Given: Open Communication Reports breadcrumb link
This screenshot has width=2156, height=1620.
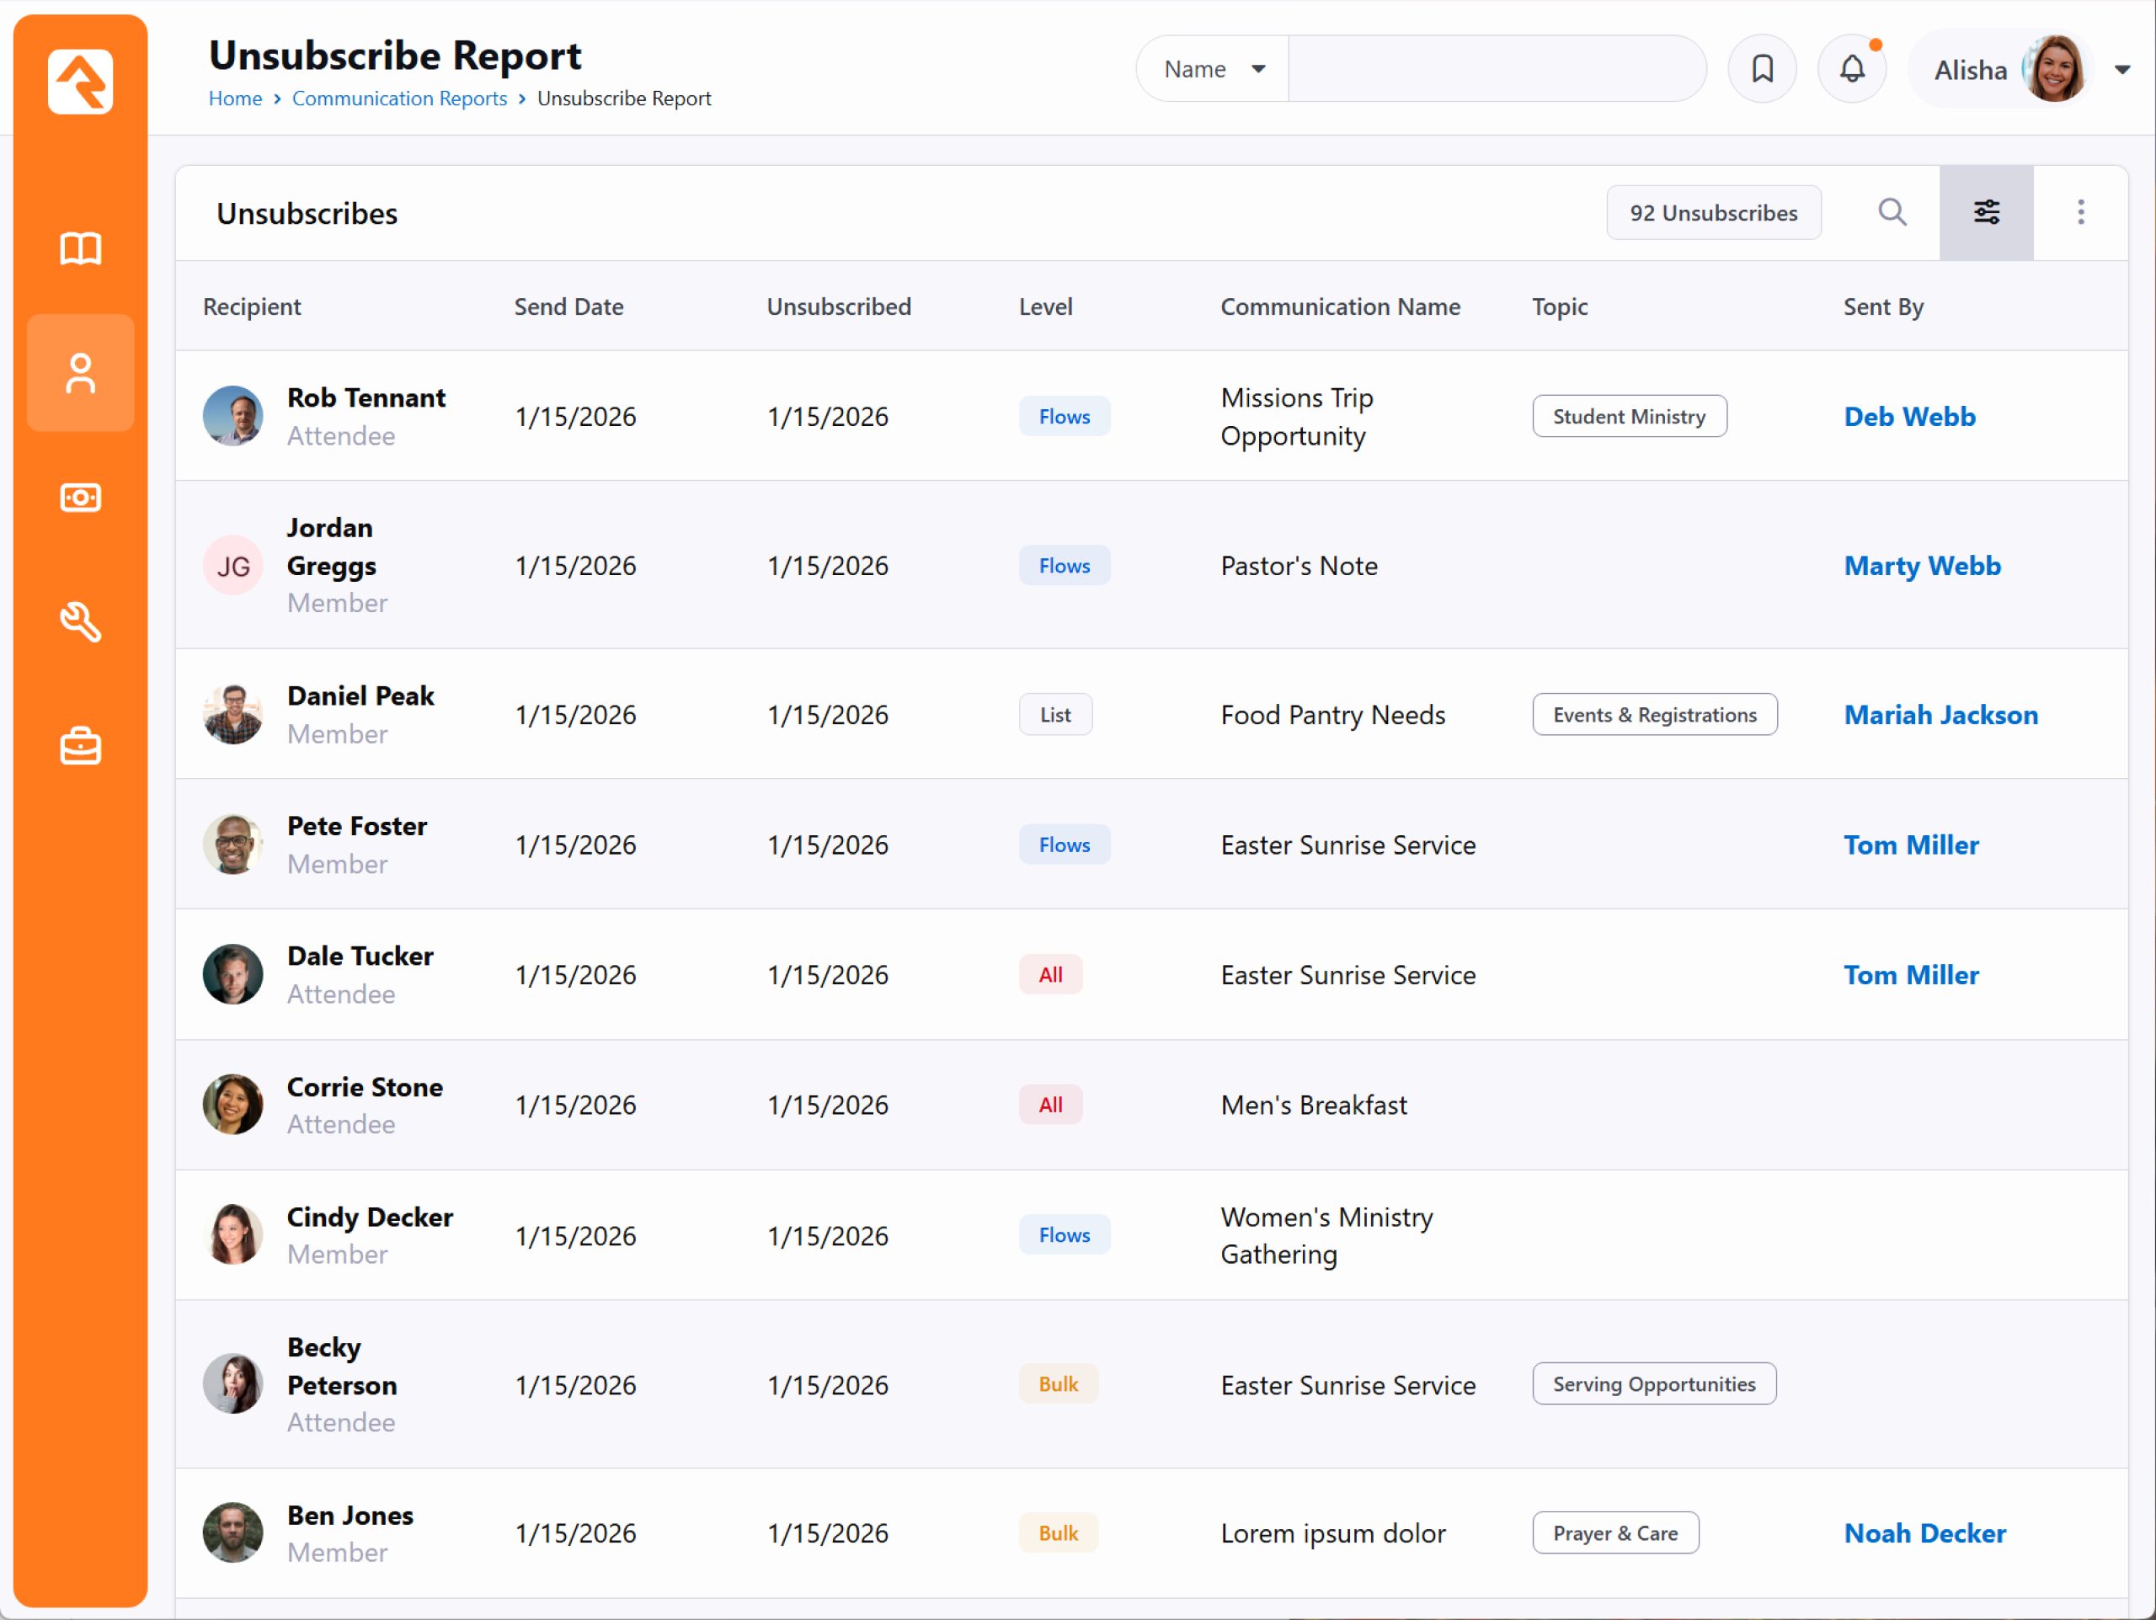Looking at the screenshot, I should [x=400, y=99].
